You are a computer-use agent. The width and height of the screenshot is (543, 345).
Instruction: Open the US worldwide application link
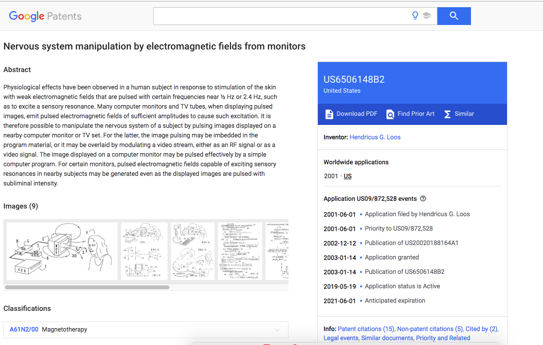(347, 176)
